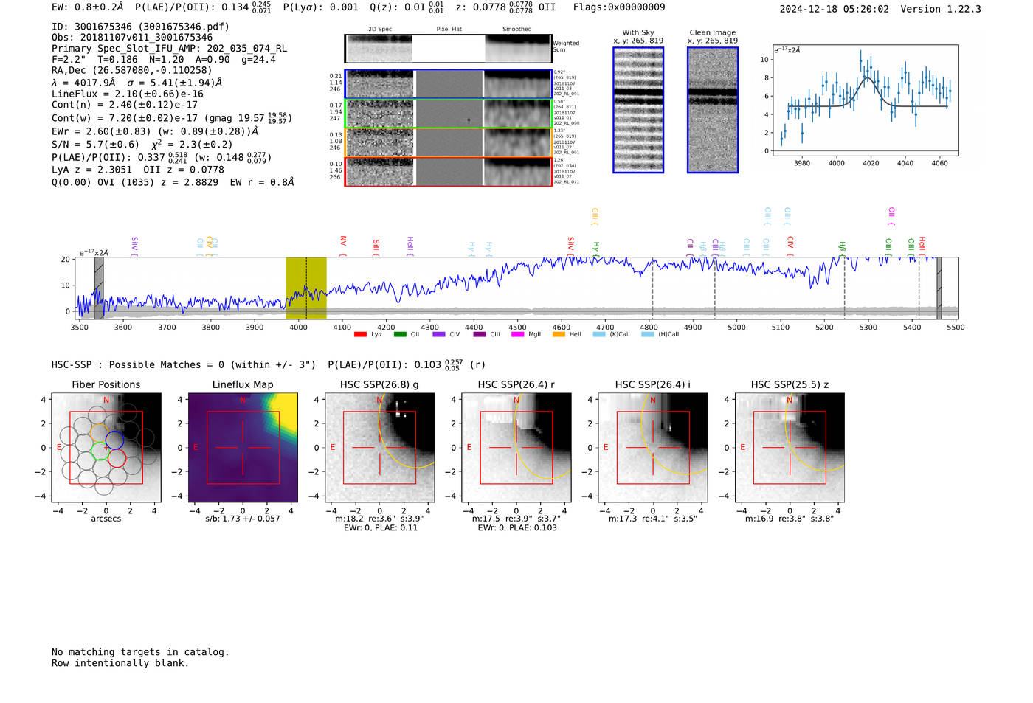Click the MgII magenta legend swatch
Image resolution: width=1033 pixels, height=703 pixels.
(517, 334)
